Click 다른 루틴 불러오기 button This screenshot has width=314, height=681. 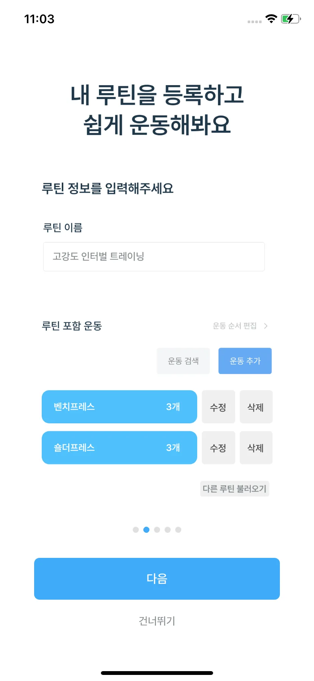(x=235, y=489)
